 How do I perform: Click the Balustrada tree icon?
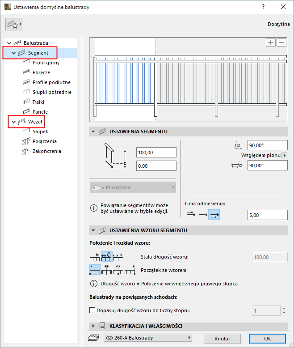click(x=17, y=43)
